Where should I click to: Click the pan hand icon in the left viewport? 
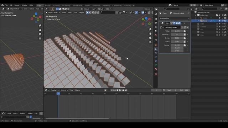pos(40,30)
